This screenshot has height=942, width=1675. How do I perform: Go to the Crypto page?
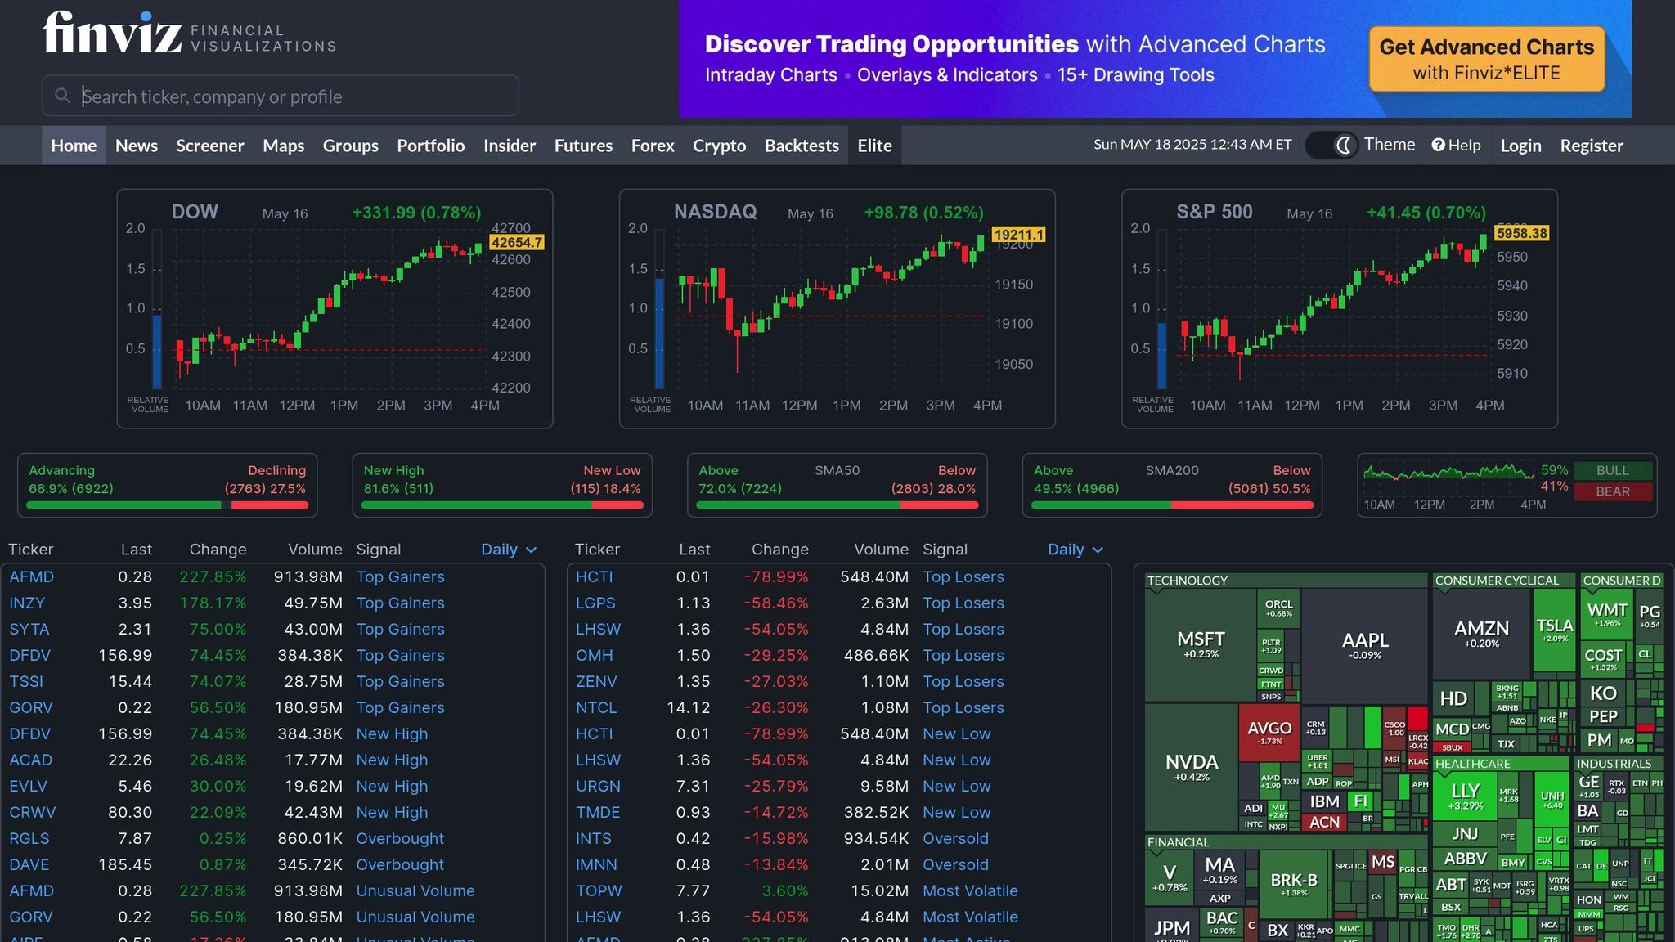719,146
